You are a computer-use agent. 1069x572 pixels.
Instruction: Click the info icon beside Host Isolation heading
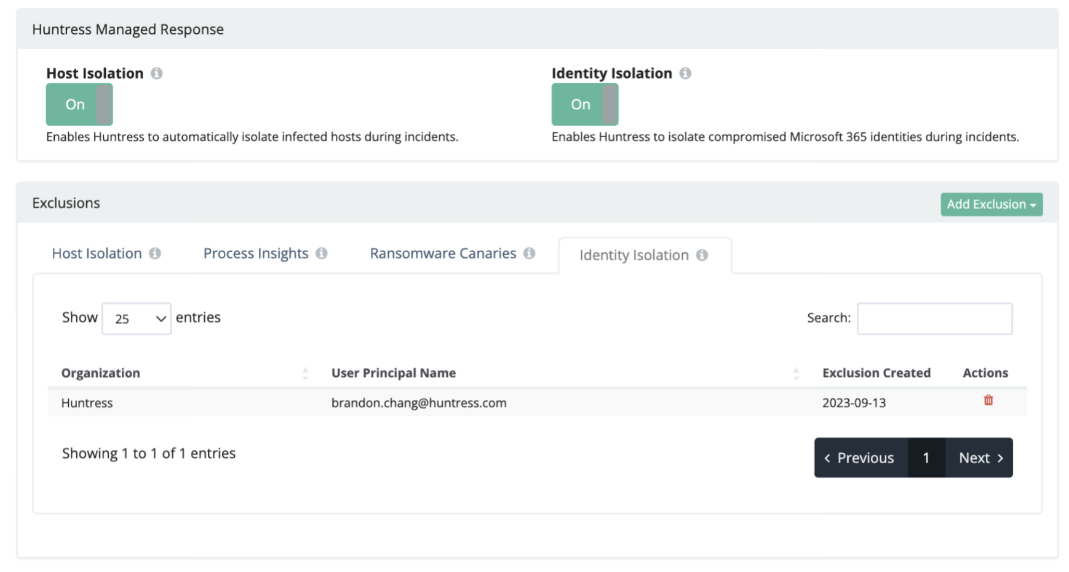coord(157,73)
